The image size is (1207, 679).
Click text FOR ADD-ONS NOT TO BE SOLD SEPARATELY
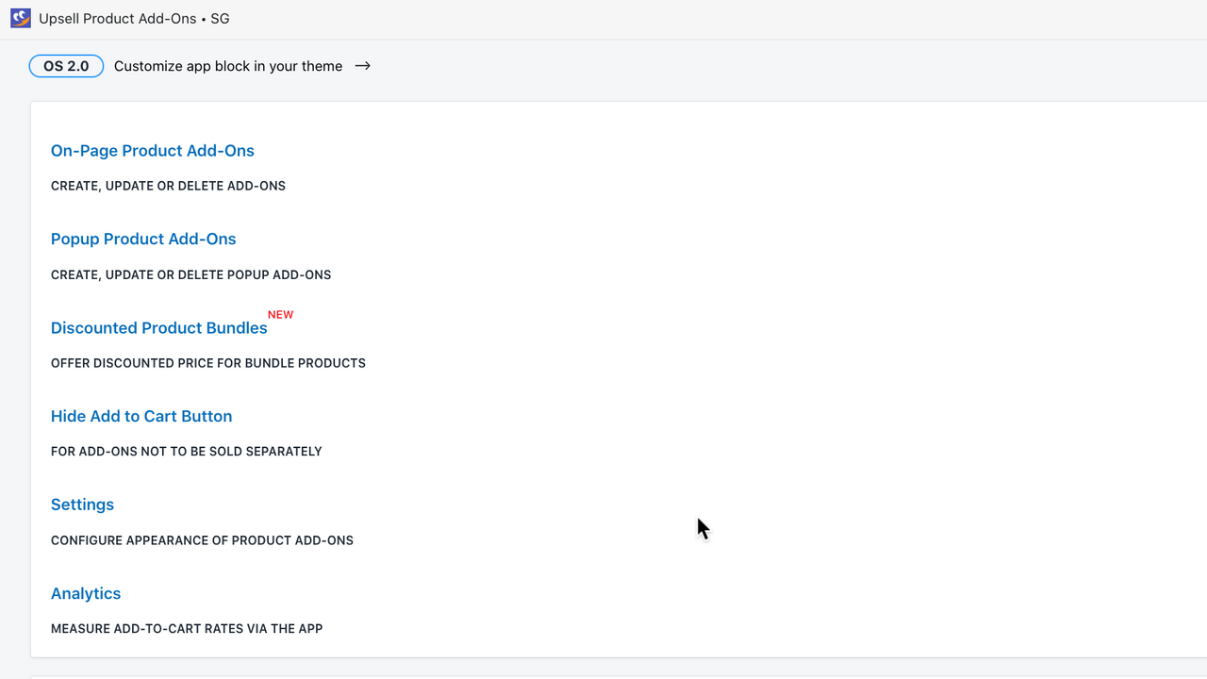186,451
